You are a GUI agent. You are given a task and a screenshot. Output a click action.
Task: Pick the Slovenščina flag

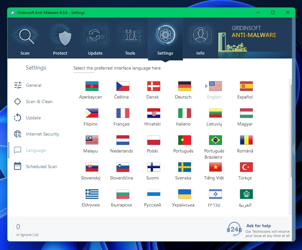123,167
